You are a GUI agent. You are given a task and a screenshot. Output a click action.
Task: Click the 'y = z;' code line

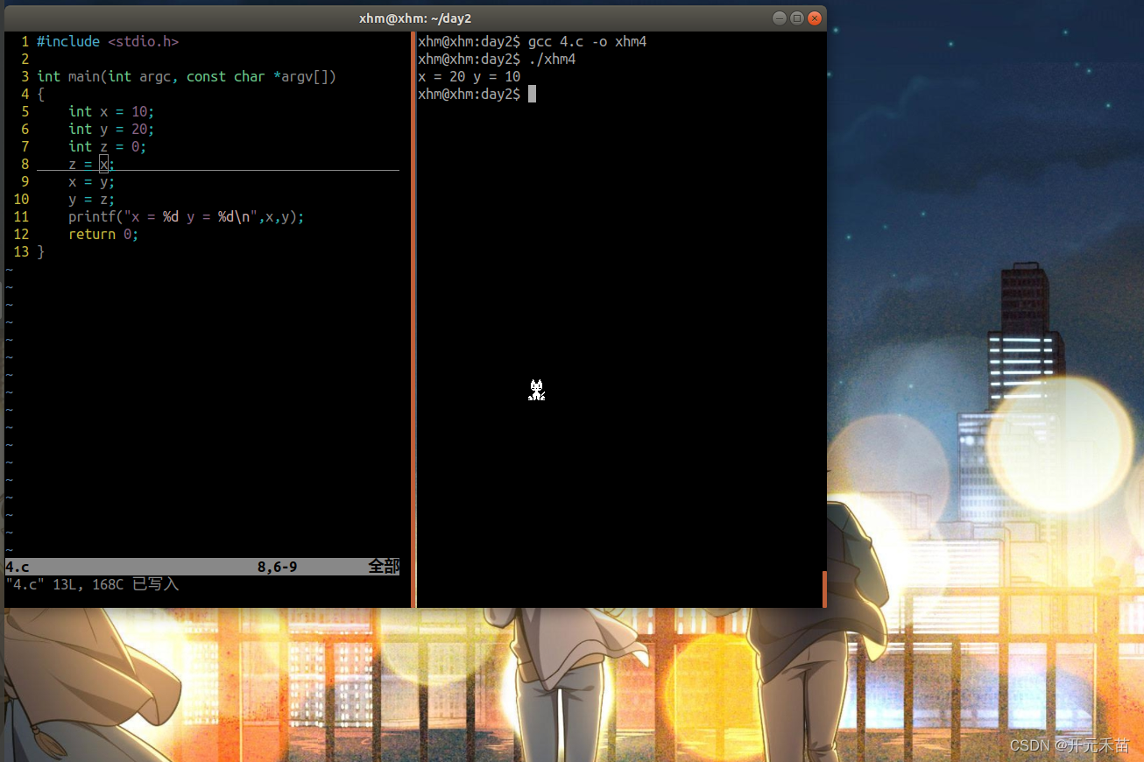tap(92, 199)
